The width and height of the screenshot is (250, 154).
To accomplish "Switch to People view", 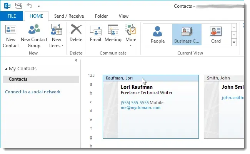I will 157,34.
